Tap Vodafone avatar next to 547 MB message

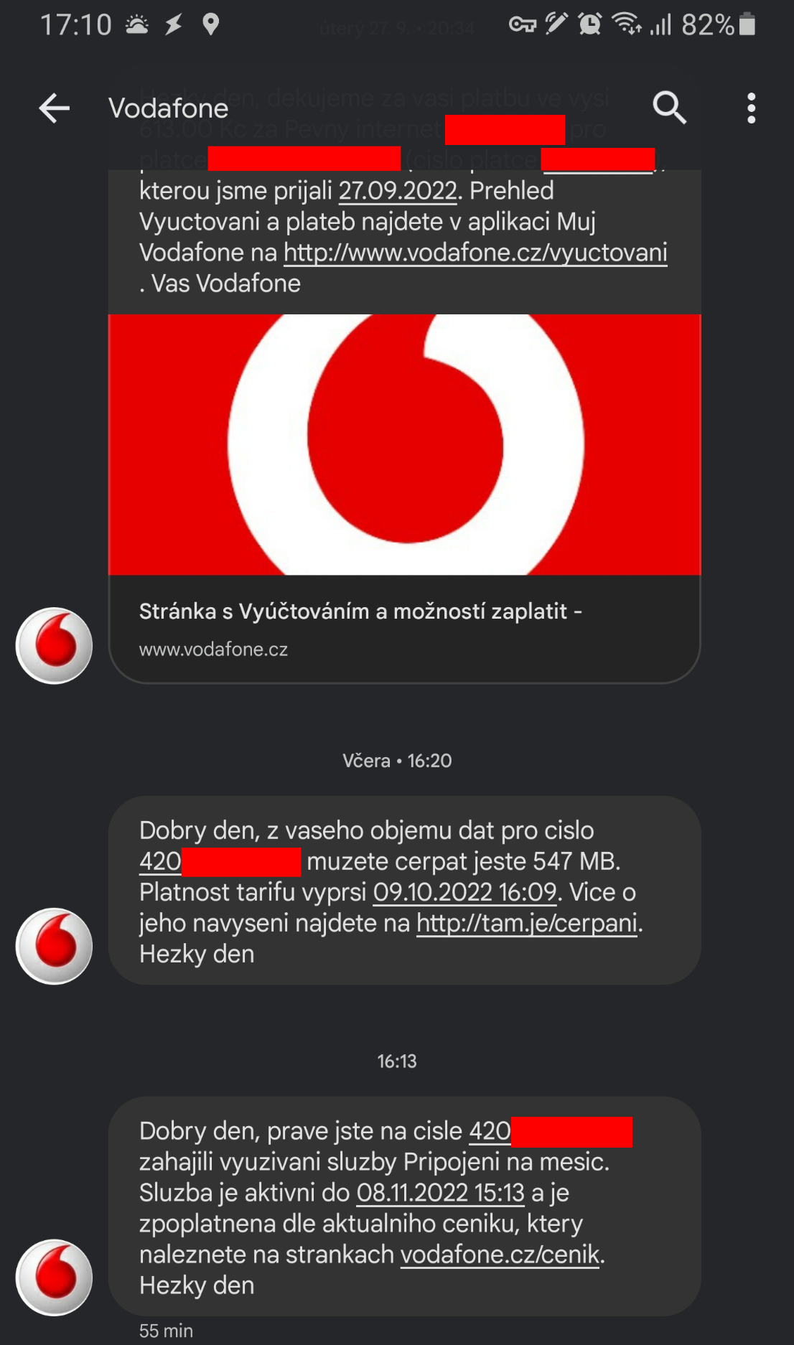click(x=55, y=946)
